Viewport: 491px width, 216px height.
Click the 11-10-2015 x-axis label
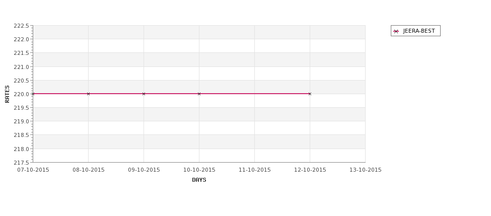[255, 170]
